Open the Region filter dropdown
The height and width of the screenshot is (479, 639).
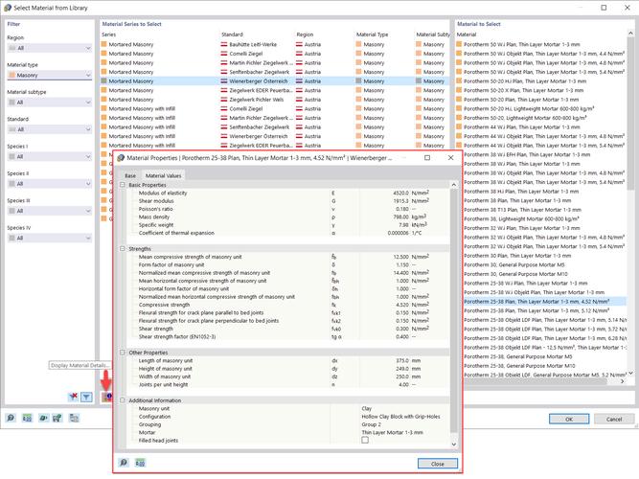click(x=50, y=48)
